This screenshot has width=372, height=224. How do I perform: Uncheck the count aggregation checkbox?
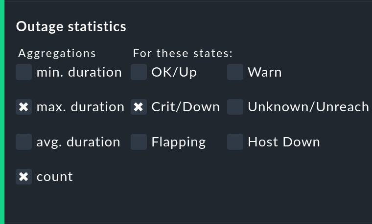point(23,177)
